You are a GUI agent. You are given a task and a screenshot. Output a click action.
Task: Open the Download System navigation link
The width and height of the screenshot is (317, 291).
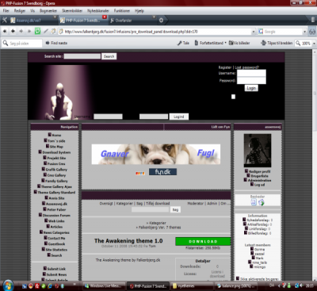coord(56,152)
